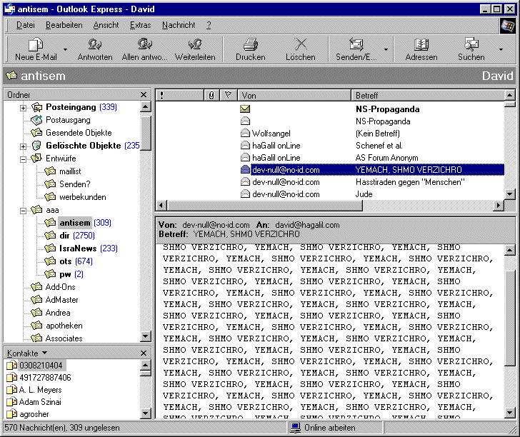Click the Antworten reply icon

(x=94, y=45)
